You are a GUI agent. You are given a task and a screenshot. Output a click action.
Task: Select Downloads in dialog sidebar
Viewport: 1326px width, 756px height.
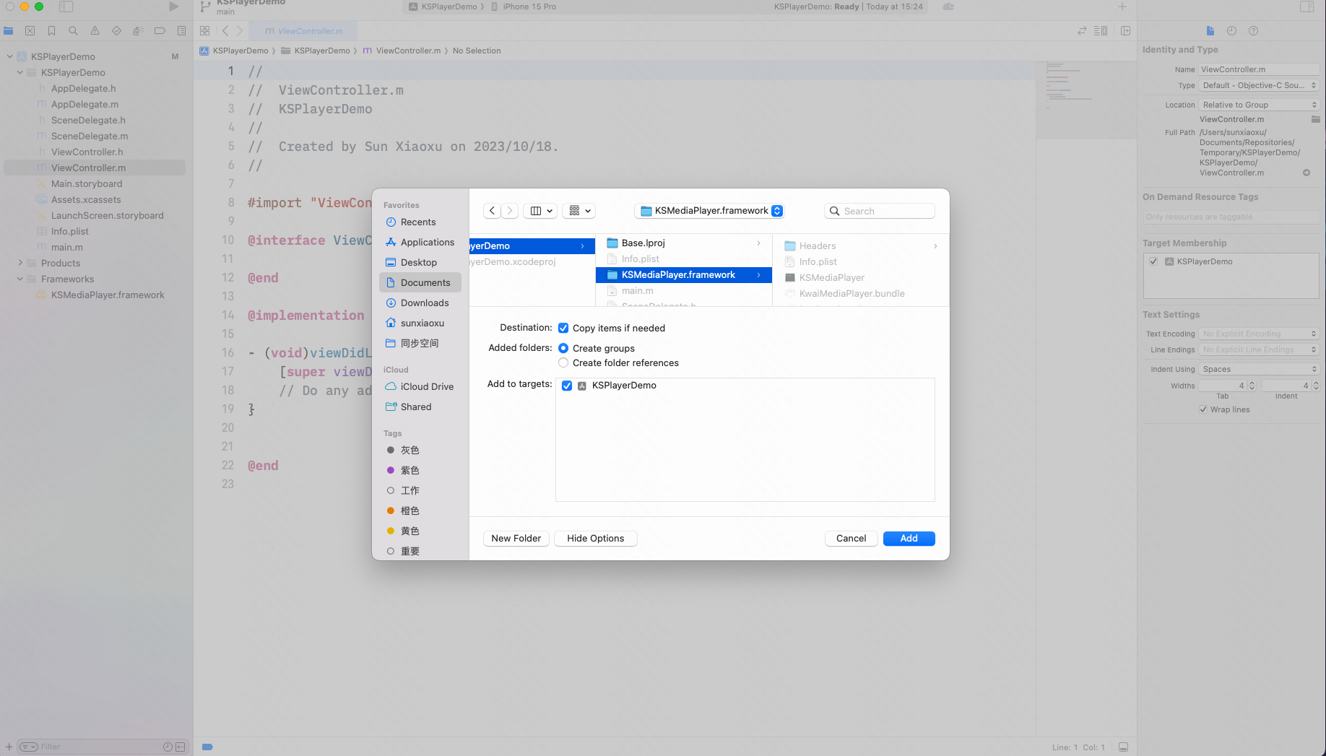point(420,303)
